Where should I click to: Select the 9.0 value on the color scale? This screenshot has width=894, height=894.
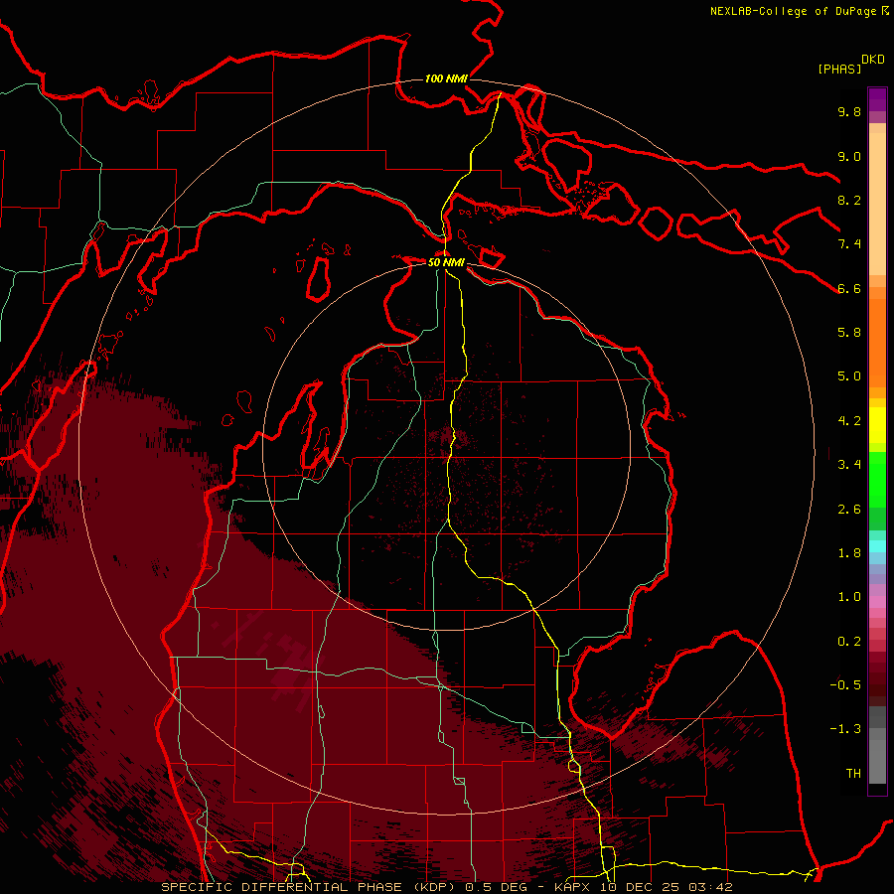[x=849, y=156]
